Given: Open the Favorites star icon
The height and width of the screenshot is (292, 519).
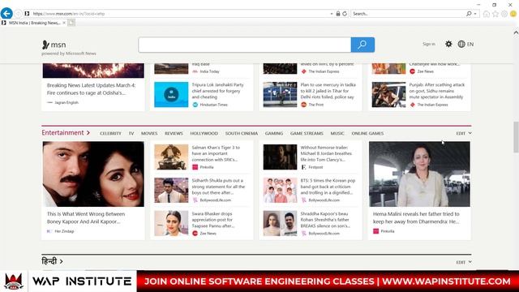Looking at the screenshot, I should coord(495,14).
